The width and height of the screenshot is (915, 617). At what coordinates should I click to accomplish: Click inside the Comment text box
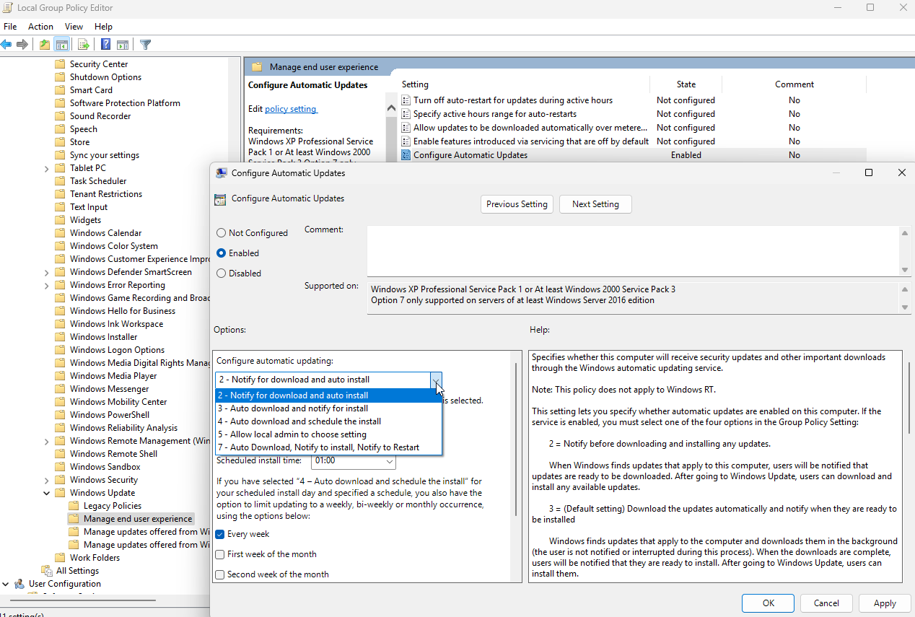click(x=634, y=250)
